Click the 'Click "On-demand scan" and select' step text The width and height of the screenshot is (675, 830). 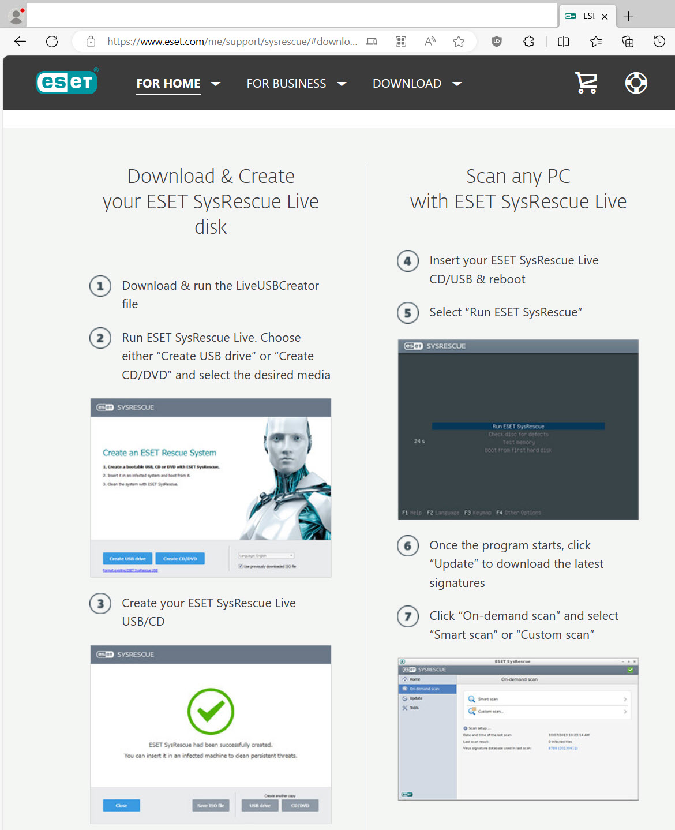[x=524, y=625]
